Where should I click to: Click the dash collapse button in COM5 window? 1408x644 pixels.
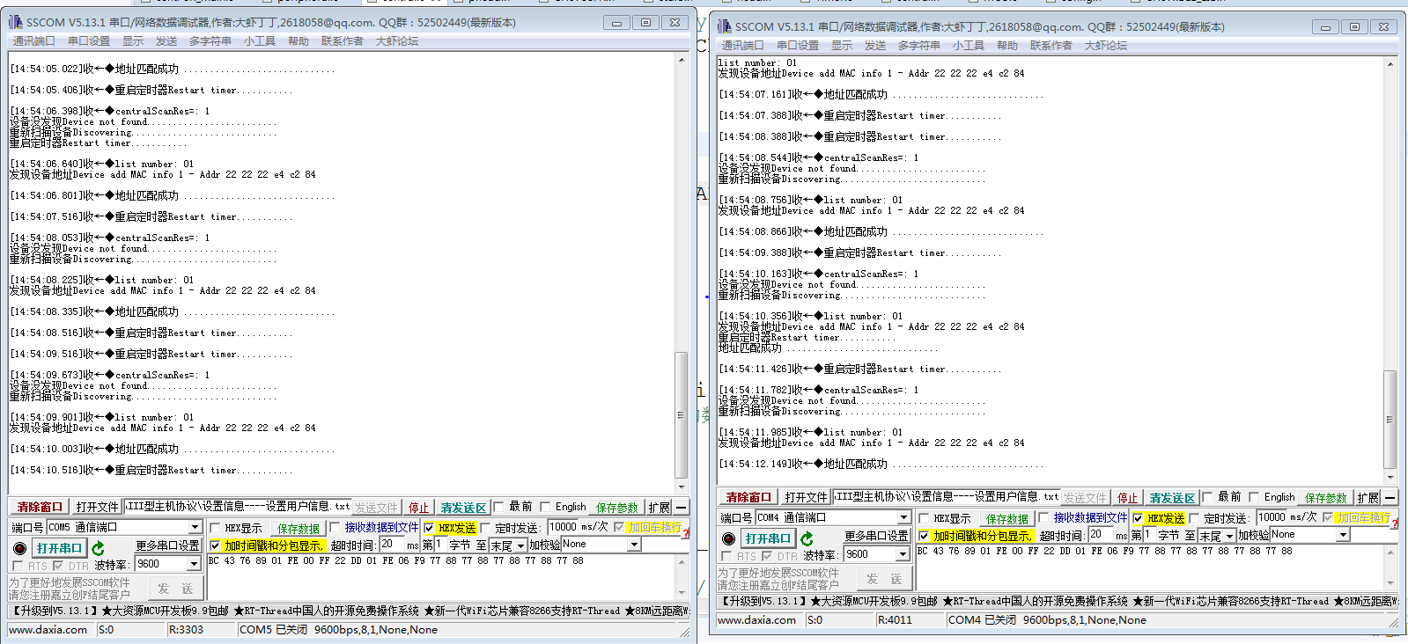[x=682, y=508]
